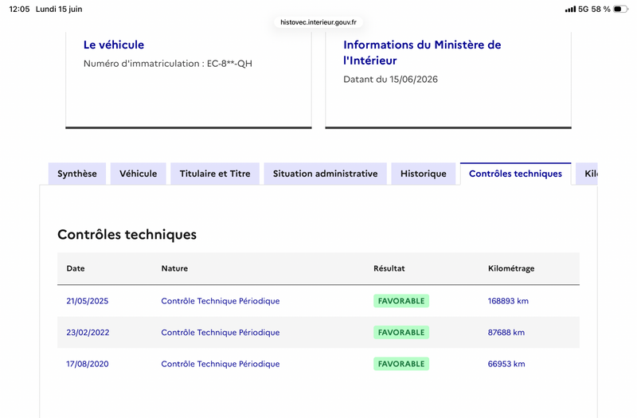Click the Datant du 15/06/2026 text

pyautogui.click(x=390, y=79)
